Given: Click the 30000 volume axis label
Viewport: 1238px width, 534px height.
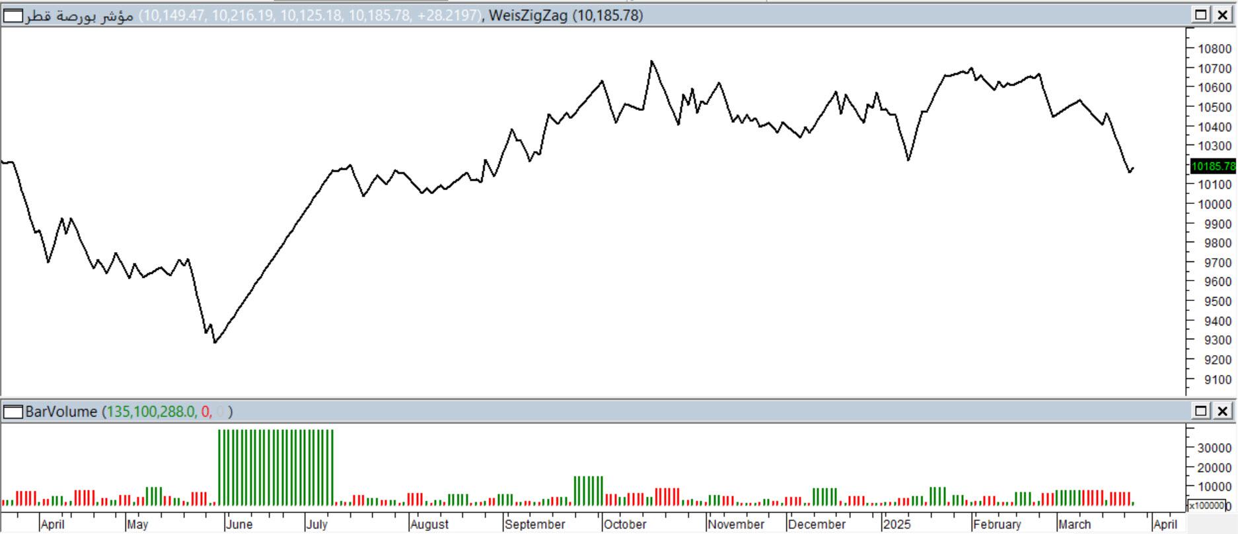Looking at the screenshot, I should (x=1215, y=448).
